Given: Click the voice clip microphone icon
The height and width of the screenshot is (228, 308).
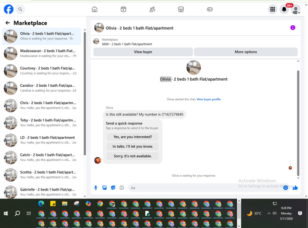Looking at the screenshot, I should pyautogui.click(x=95, y=188).
